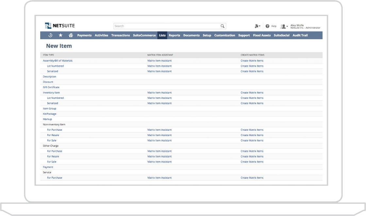Open the Fixed Assets menu
Image resolution: width=366 pixels, height=216 pixels.
[262, 35]
